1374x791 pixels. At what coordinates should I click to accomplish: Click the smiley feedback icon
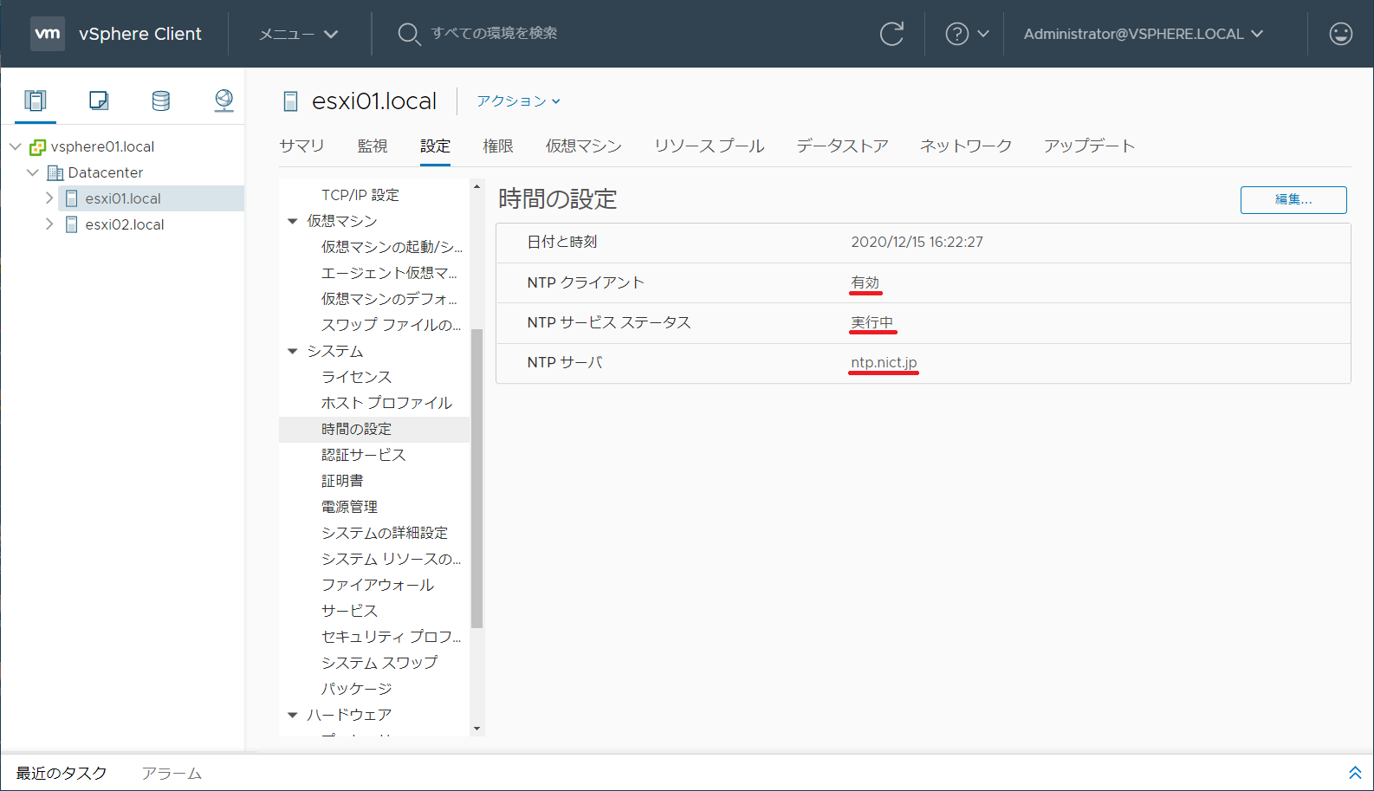click(1340, 34)
